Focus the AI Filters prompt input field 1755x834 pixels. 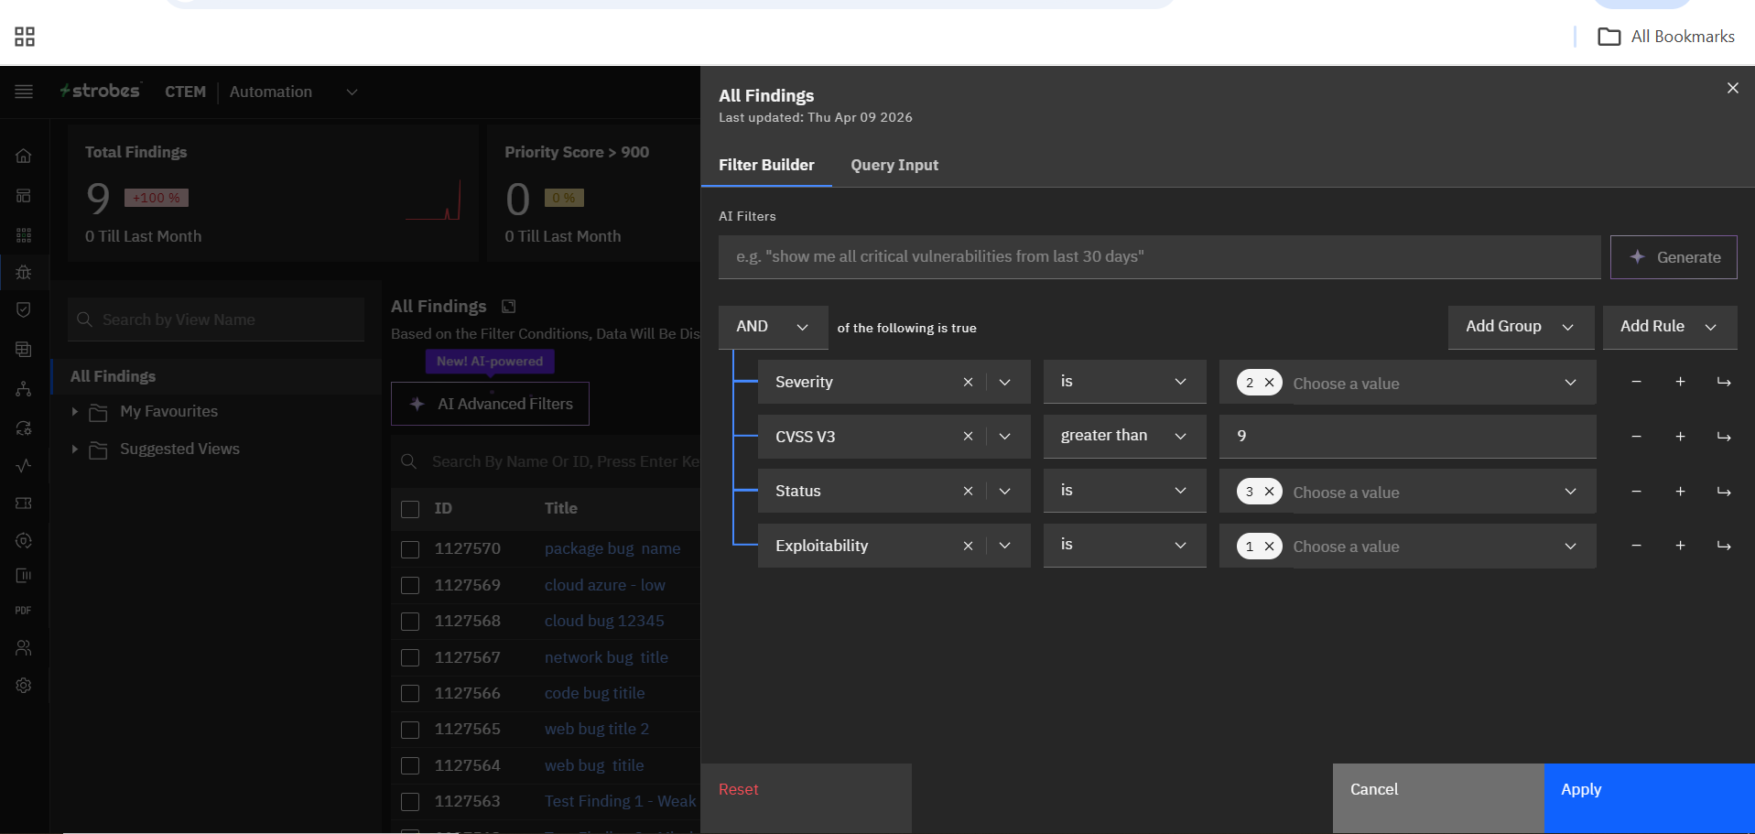1158,257
